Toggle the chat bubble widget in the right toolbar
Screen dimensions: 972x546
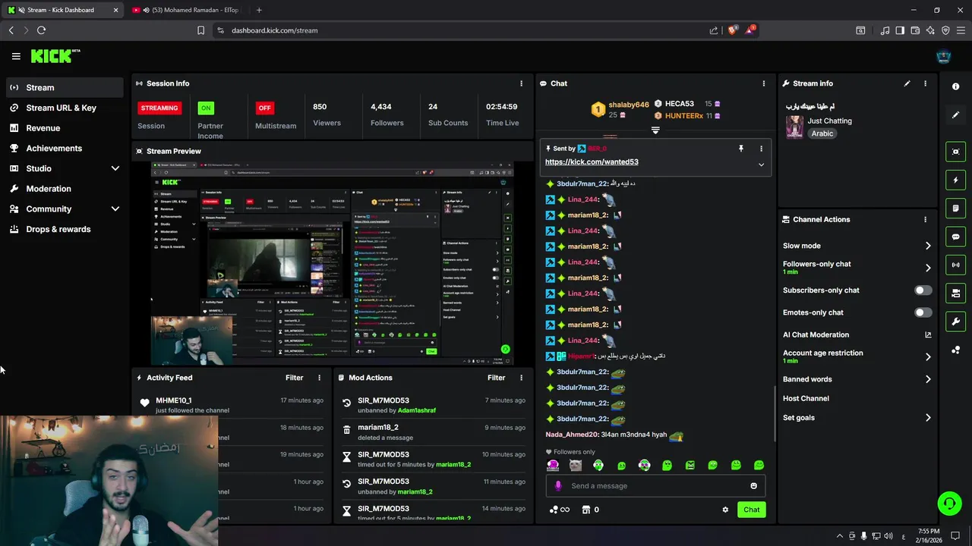tap(955, 237)
